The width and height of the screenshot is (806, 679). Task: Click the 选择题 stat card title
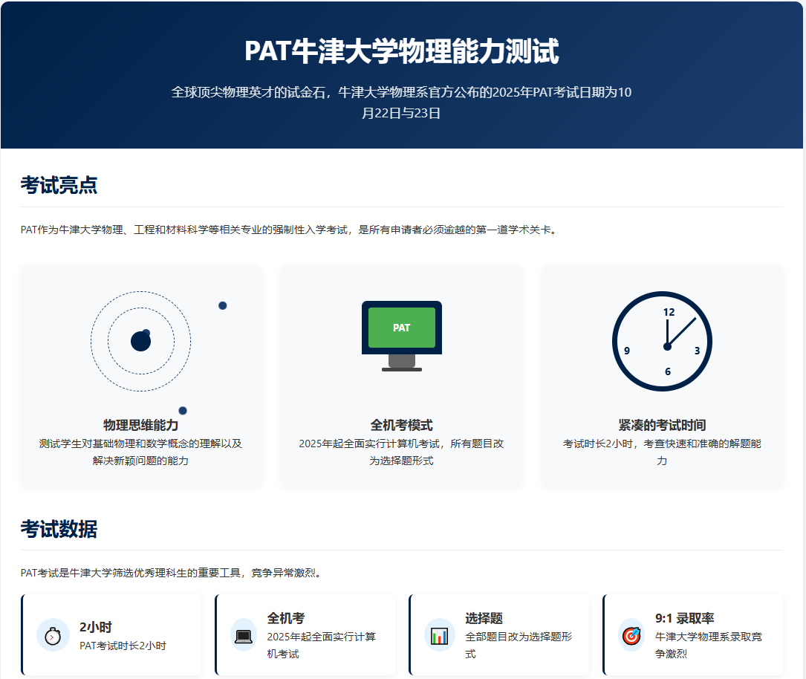coord(484,618)
